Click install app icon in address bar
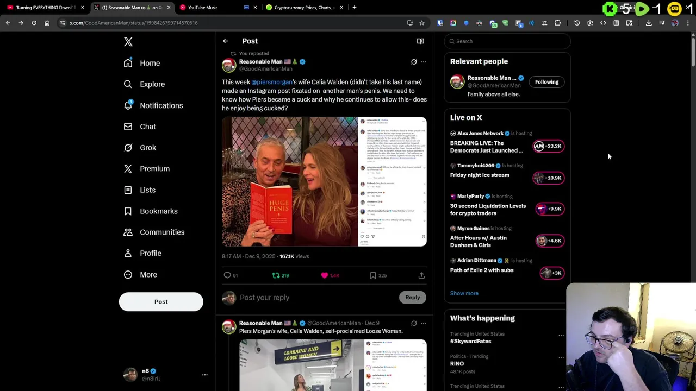Screen dimensions: 696x391 [410, 23]
